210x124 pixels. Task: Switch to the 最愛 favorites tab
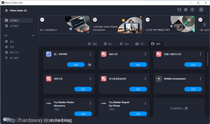pyautogui.click(x=93, y=44)
